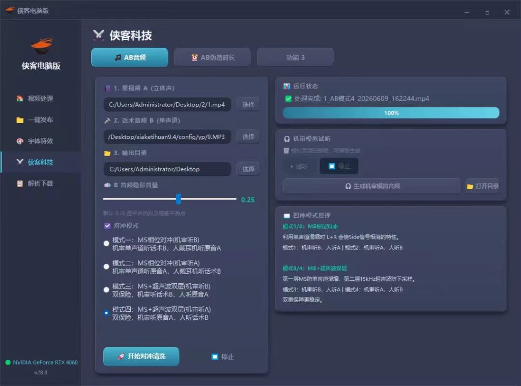
Task: Click the house icon beside 视频处理
Action: coord(20,98)
